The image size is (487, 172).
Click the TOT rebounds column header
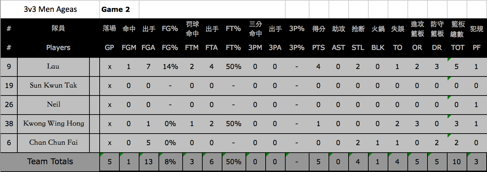pos(457,48)
